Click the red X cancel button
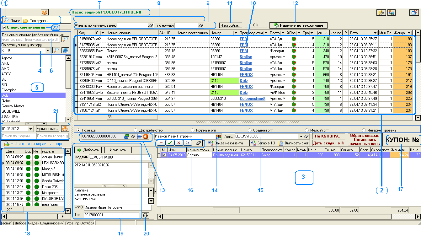 pos(179,143)
